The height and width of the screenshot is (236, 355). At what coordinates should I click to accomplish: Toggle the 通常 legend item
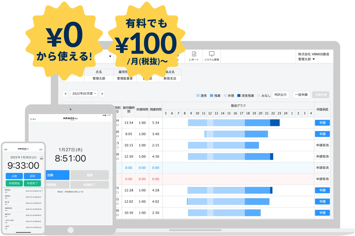click(x=201, y=95)
